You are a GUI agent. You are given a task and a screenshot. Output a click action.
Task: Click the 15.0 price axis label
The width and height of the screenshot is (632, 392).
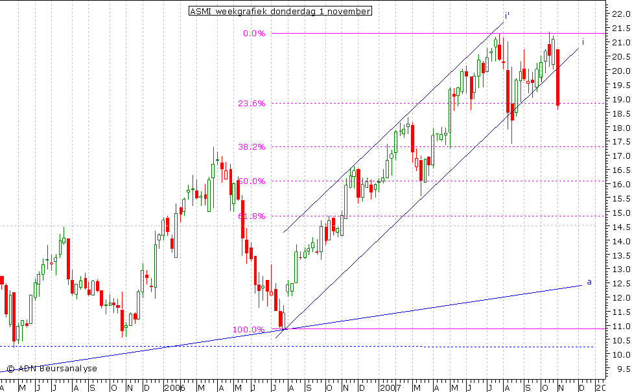(621, 213)
